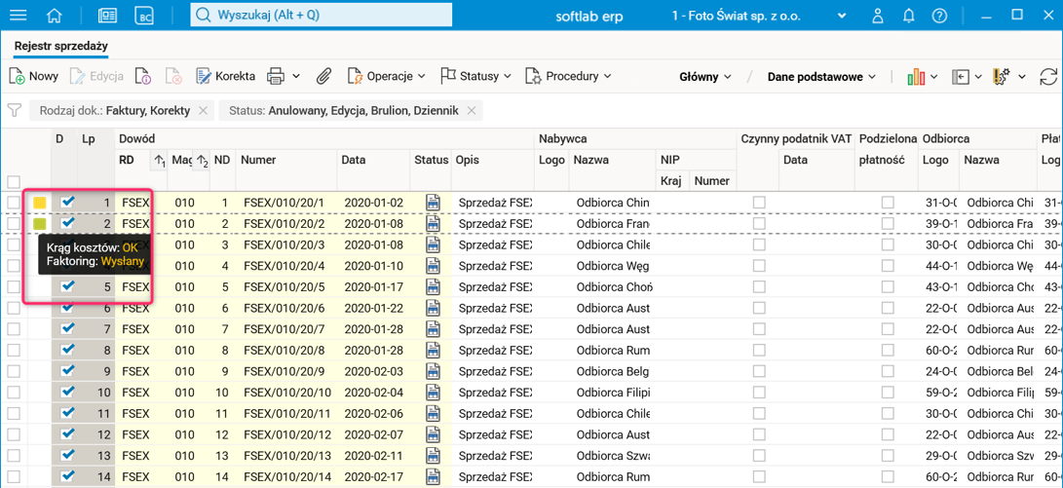Create a new document with Nowy
1063x488 pixels.
click(34, 76)
